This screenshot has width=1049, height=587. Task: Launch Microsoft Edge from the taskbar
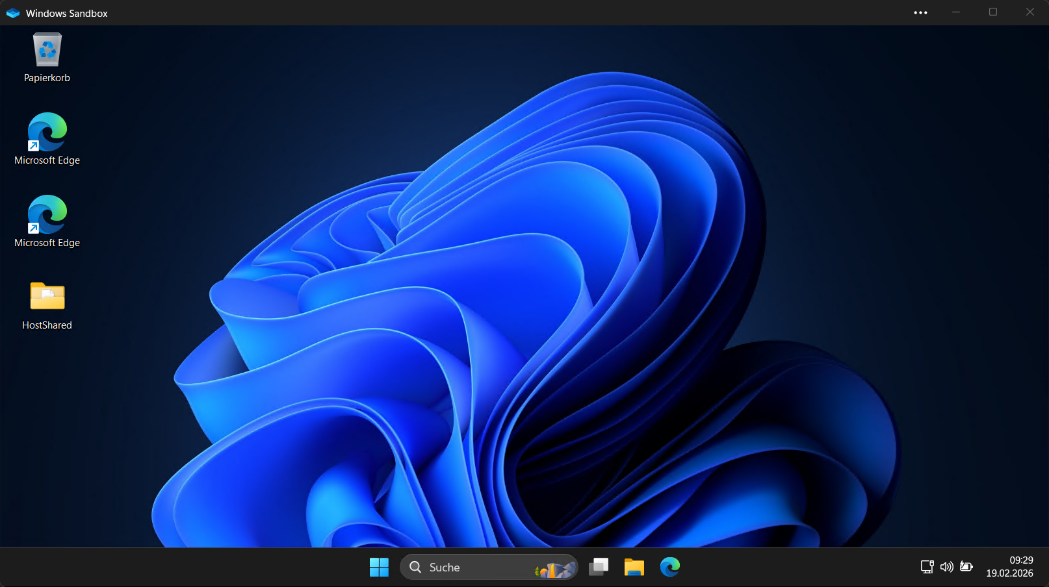[x=669, y=568]
